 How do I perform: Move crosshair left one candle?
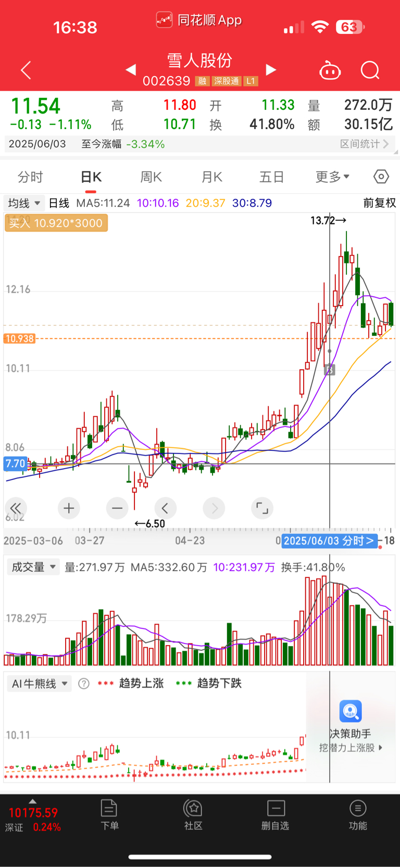coord(166,508)
